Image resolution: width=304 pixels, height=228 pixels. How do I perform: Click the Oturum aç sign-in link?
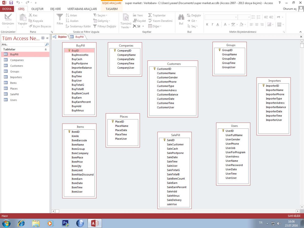point(290,9)
